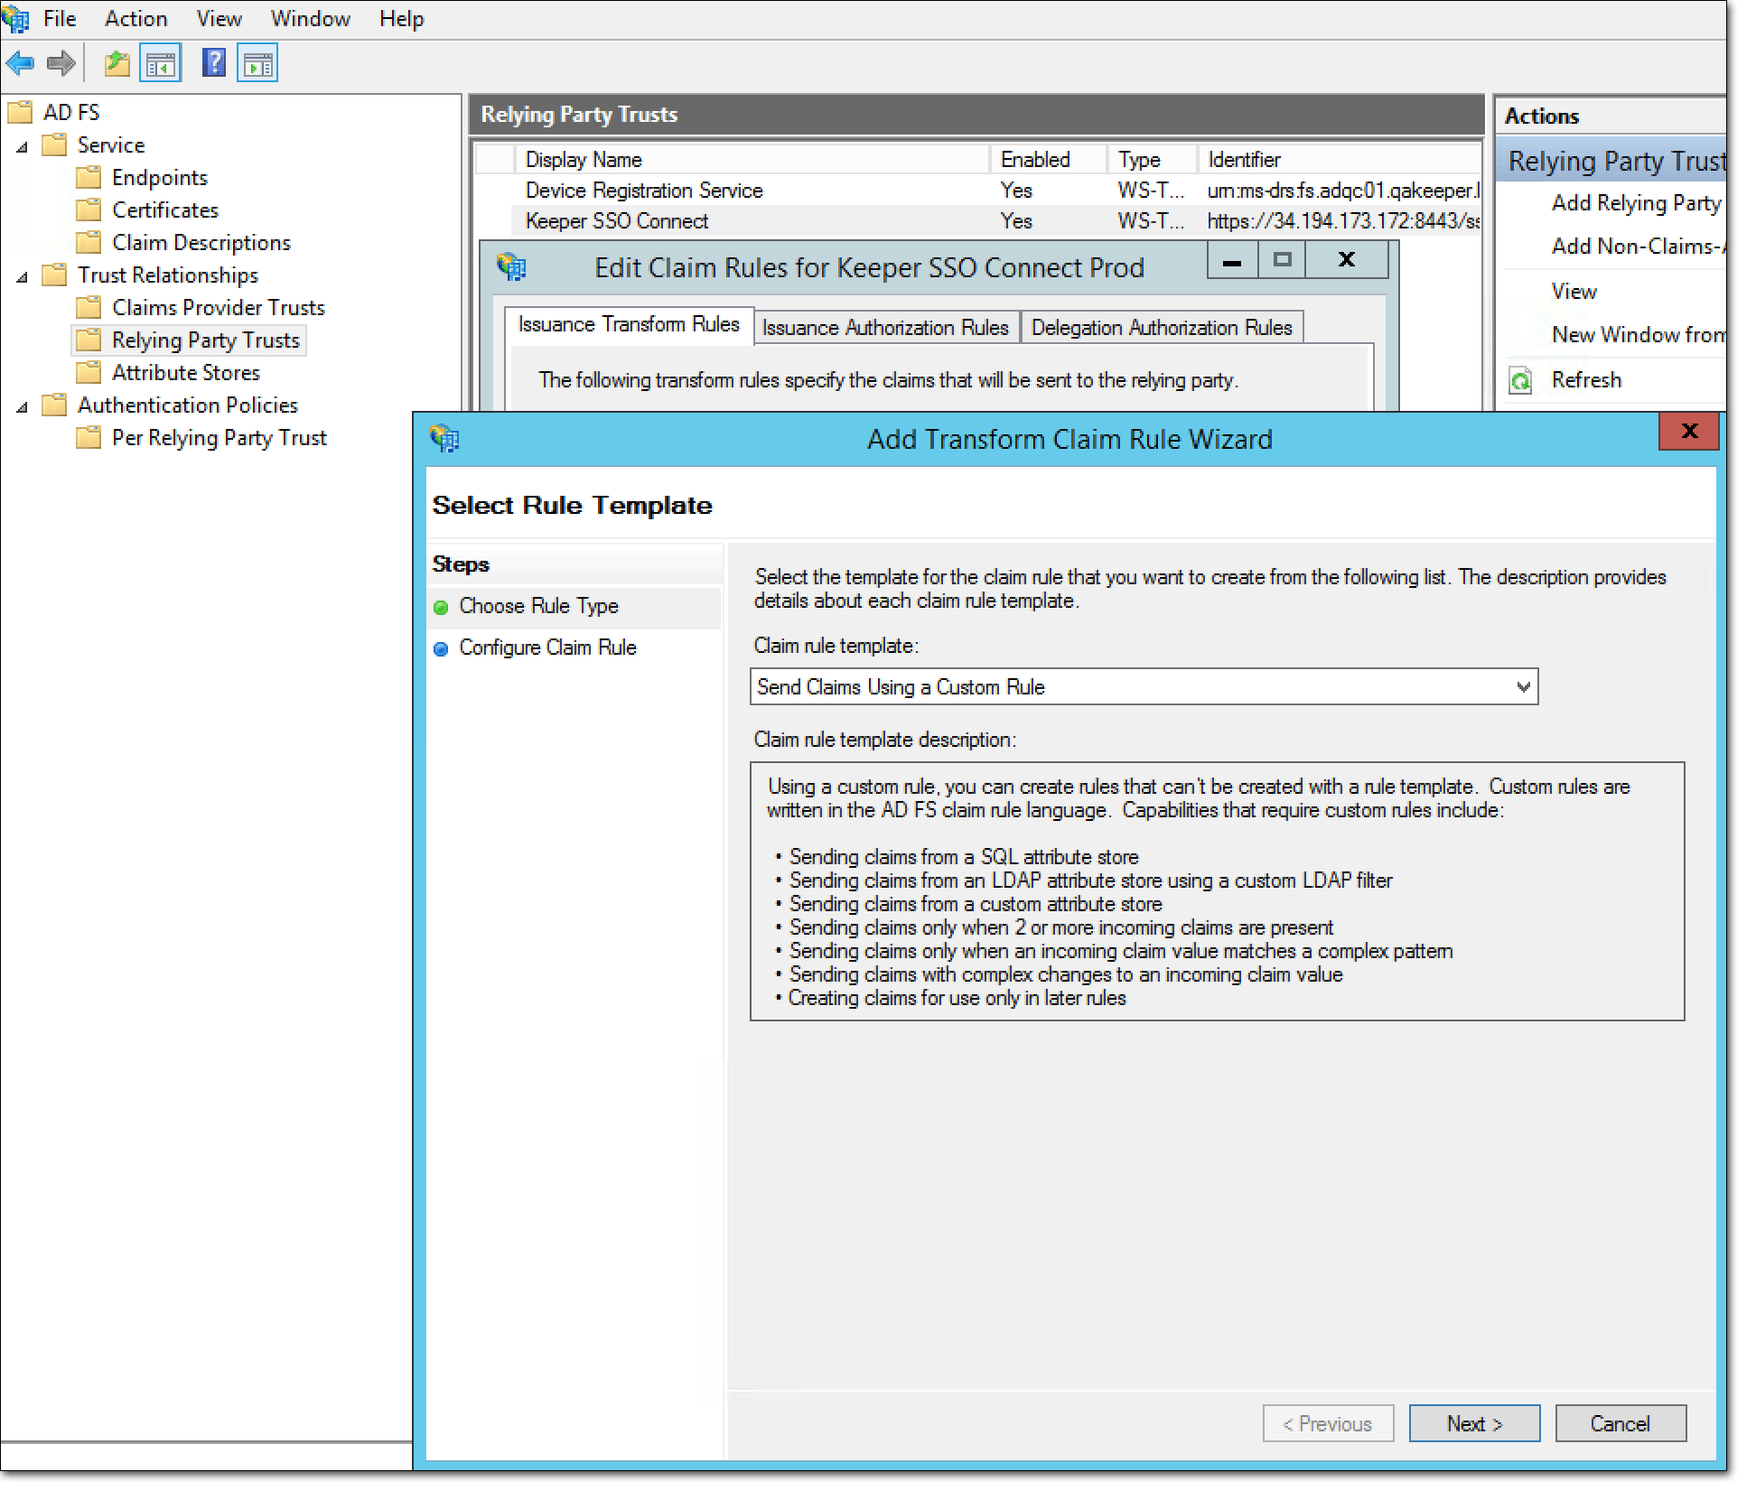Screen dimensions: 1756x1500
Task: Click the Claim Descriptions folder icon
Action: click(89, 242)
